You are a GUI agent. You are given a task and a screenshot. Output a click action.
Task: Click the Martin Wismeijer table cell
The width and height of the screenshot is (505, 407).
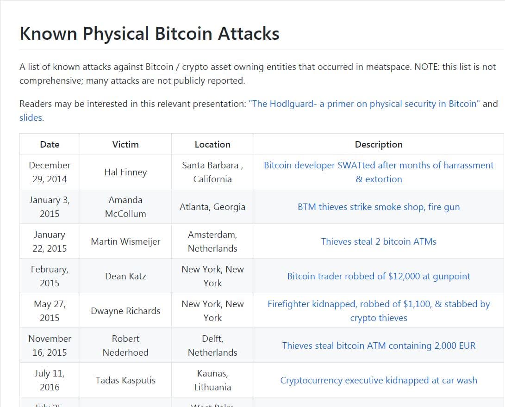tap(125, 241)
